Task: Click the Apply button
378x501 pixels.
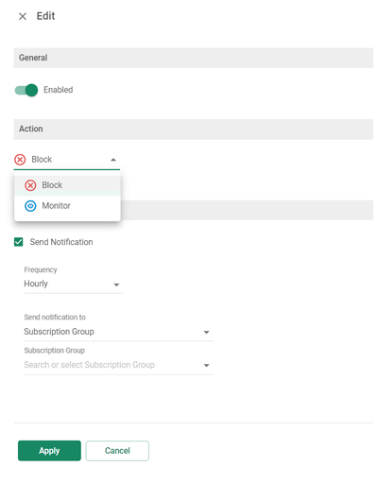Action: pyautogui.click(x=49, y=451)
